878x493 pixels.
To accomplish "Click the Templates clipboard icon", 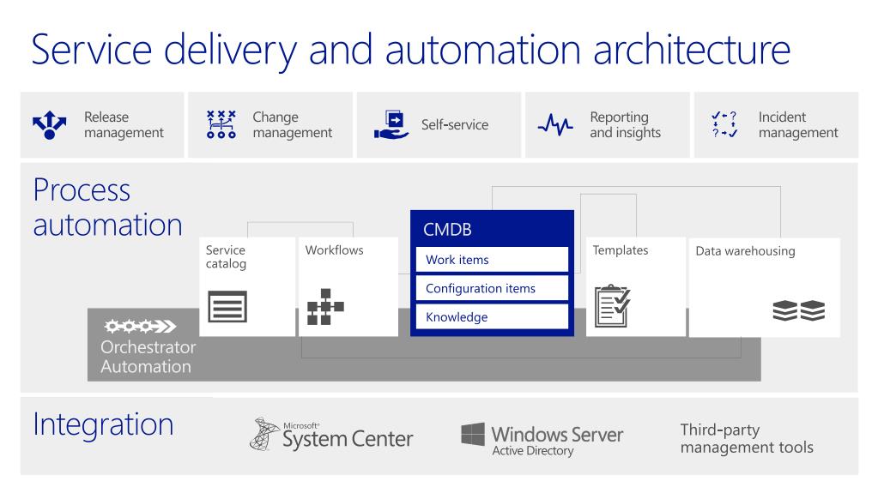I will [612, 305].
